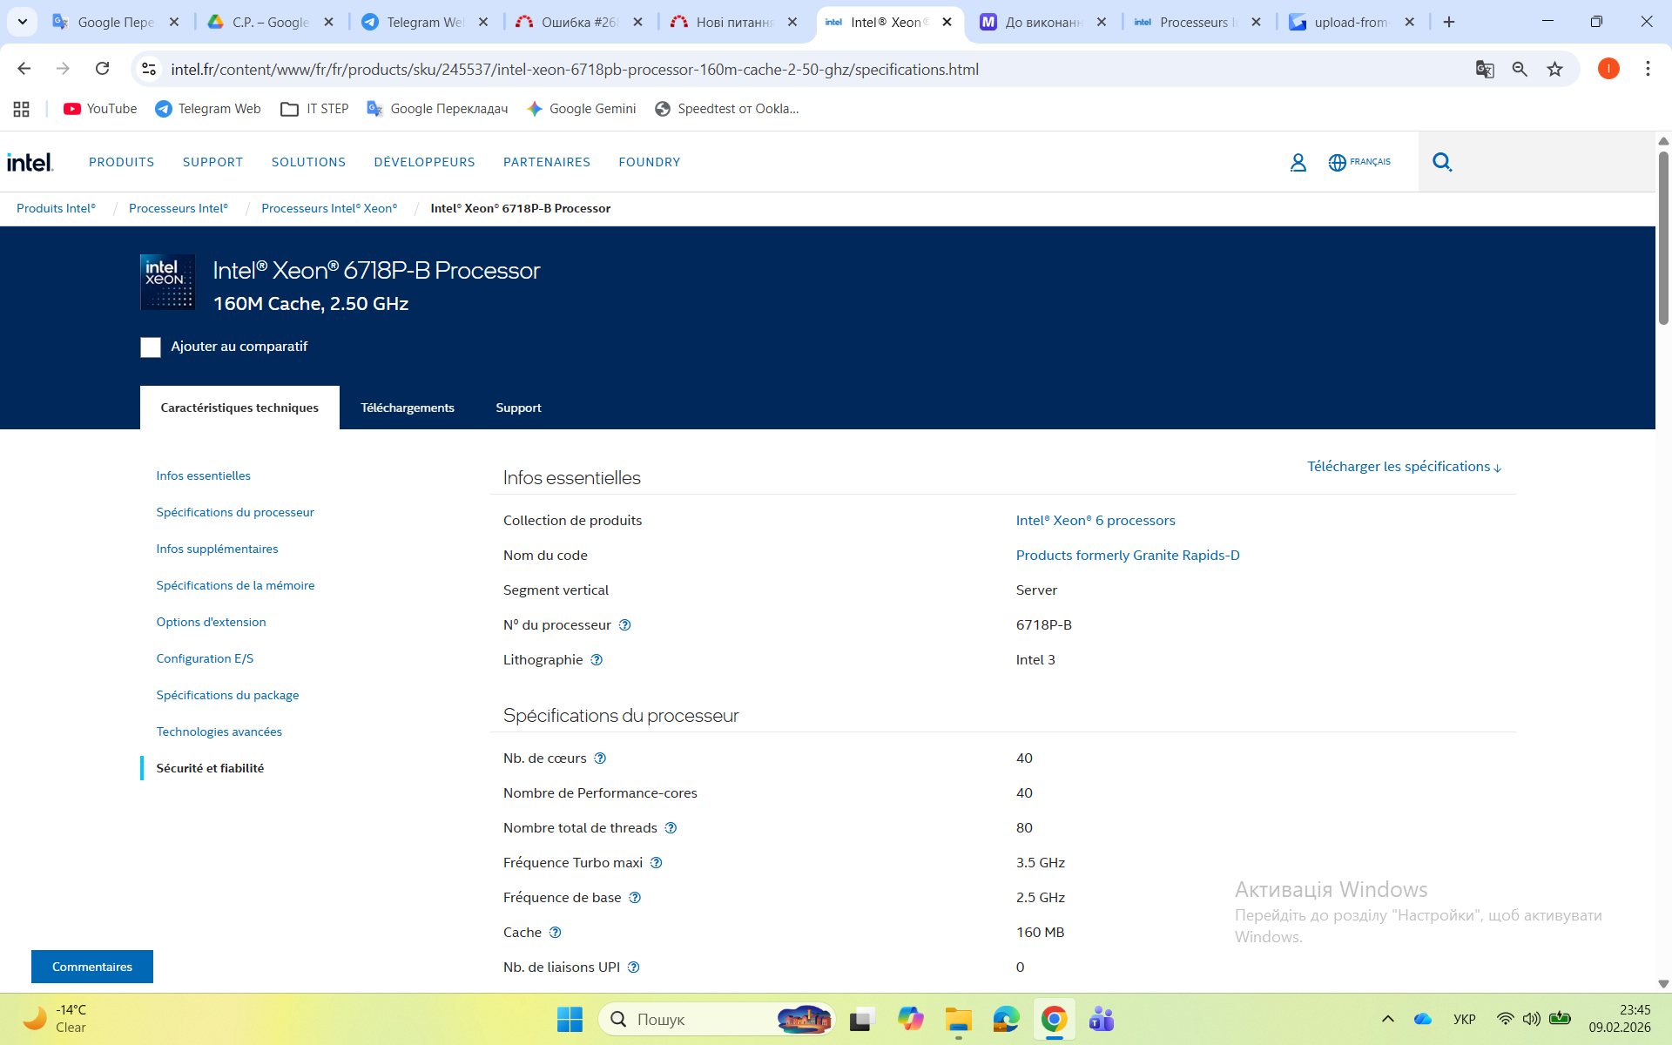Expand the Chrome tab search chevron
Screen dimensions: 1672x1045
23,22
